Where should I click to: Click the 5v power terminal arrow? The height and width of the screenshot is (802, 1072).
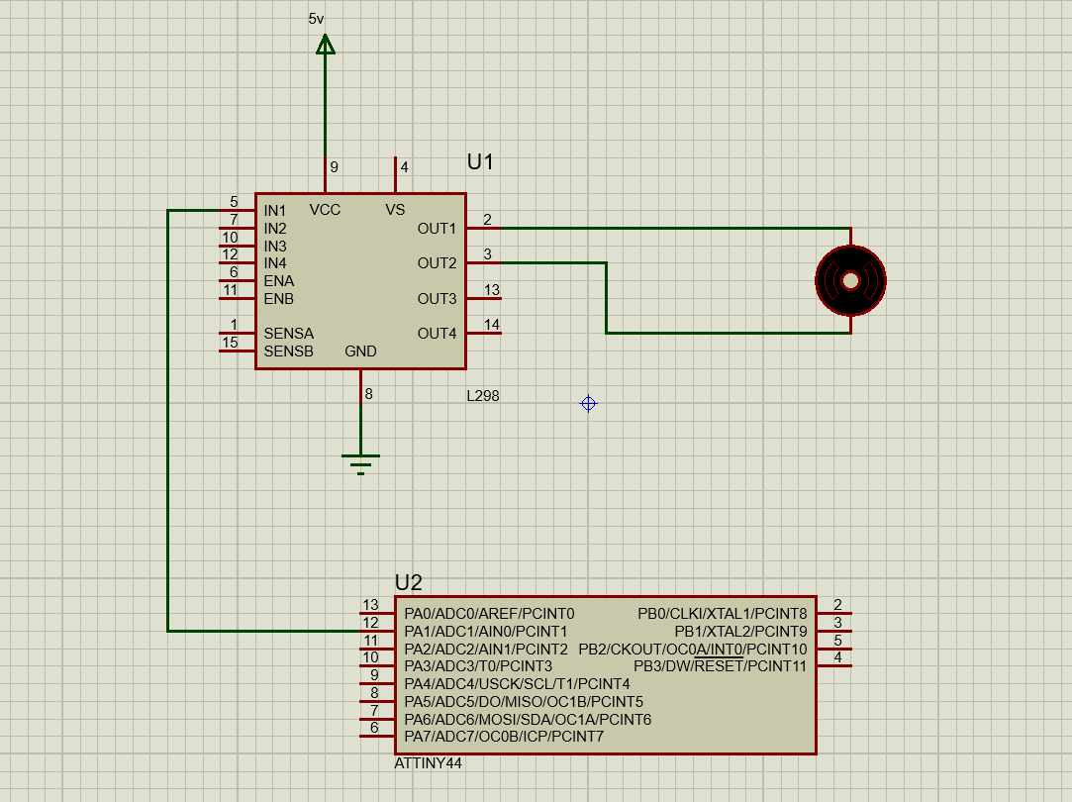pyautogui.click(x=326, y=45)
